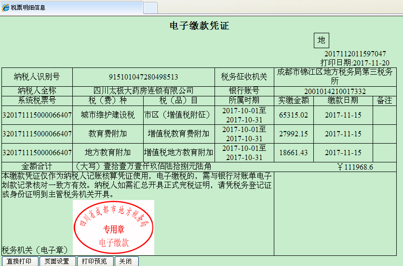403x266 pixels.
Task: Click the 直接打印 button
Action: pos(20,261)
